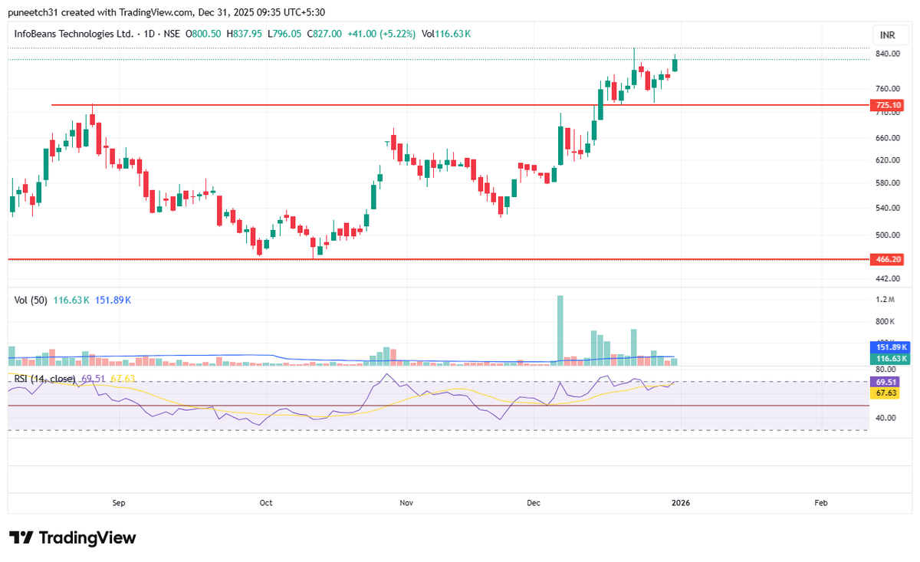Image resolution: width=920 pixels, height=562 pixels.
Task: Click the yellow 67.63 value beside RSI label
Action: (x=123, y=379)
